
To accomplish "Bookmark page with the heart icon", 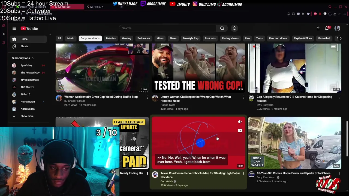I will pyautogui.click(x=308, y=14).
